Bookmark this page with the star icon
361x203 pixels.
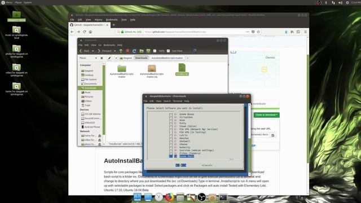(x=258, y=32)
